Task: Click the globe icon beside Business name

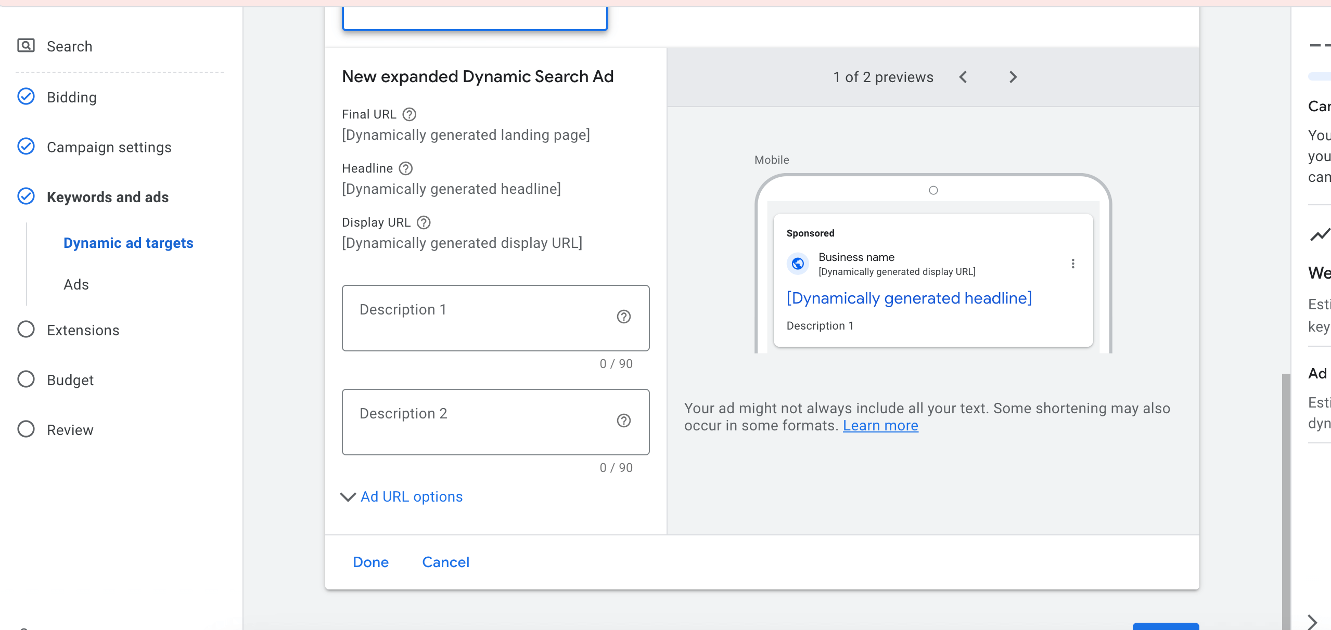Action: pos(798,264)
